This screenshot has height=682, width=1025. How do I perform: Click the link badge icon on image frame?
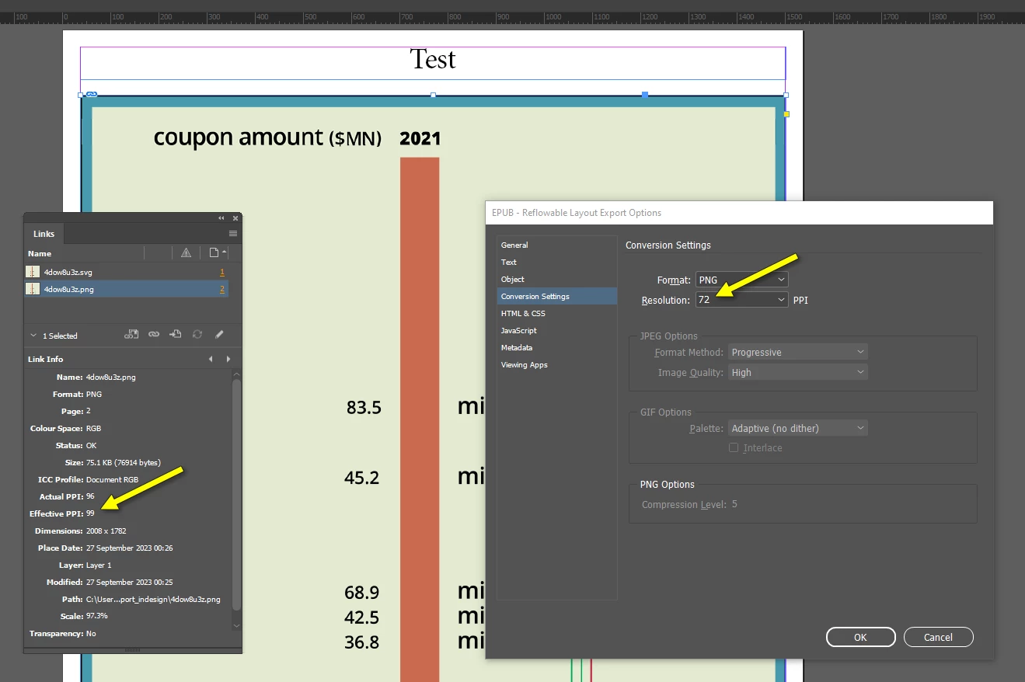pos(91,95)
